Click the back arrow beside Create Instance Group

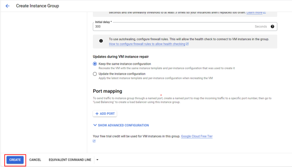(x=7, y=6)
